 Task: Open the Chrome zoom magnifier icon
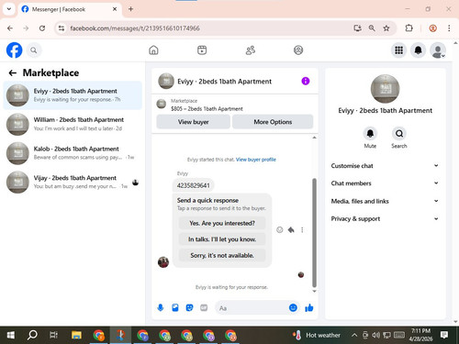click(x=372, y=28)
